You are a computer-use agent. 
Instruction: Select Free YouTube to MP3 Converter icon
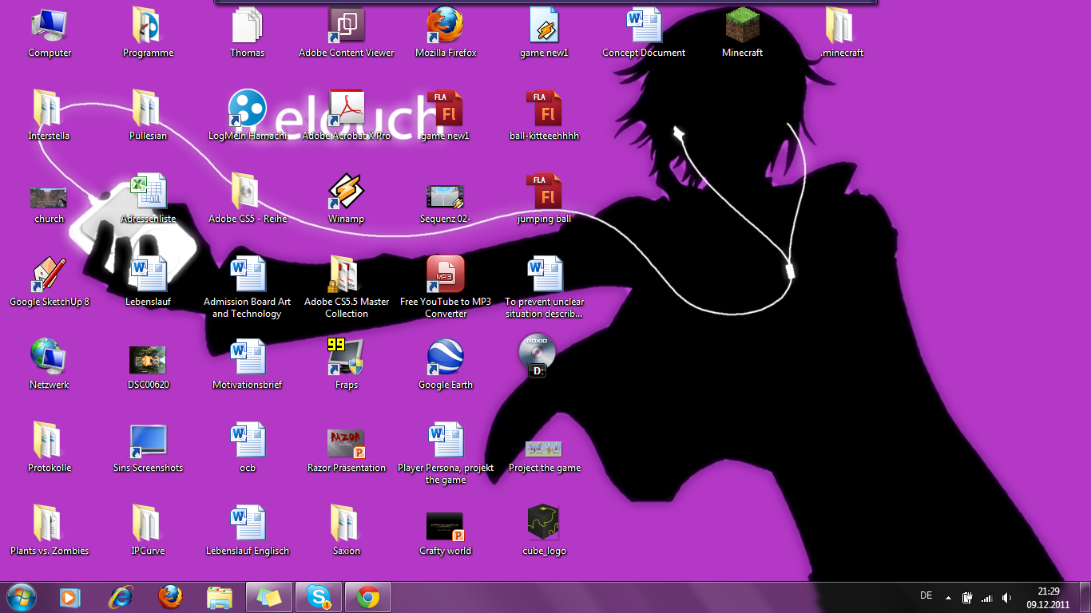[445, 275]
